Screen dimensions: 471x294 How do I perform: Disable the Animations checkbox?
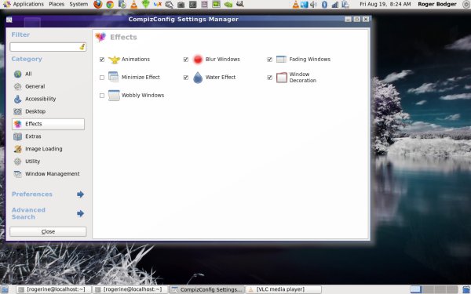tap(102, 60)
